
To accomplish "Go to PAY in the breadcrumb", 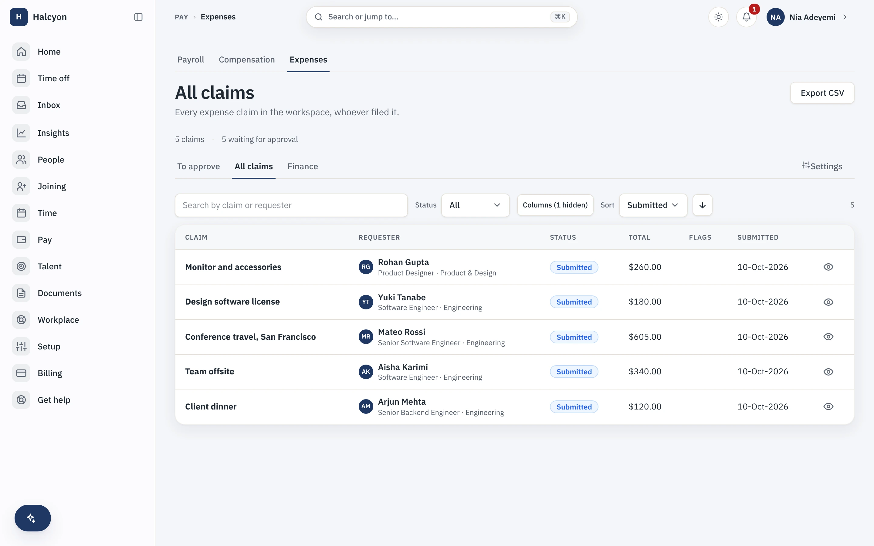I will [181, 17].
